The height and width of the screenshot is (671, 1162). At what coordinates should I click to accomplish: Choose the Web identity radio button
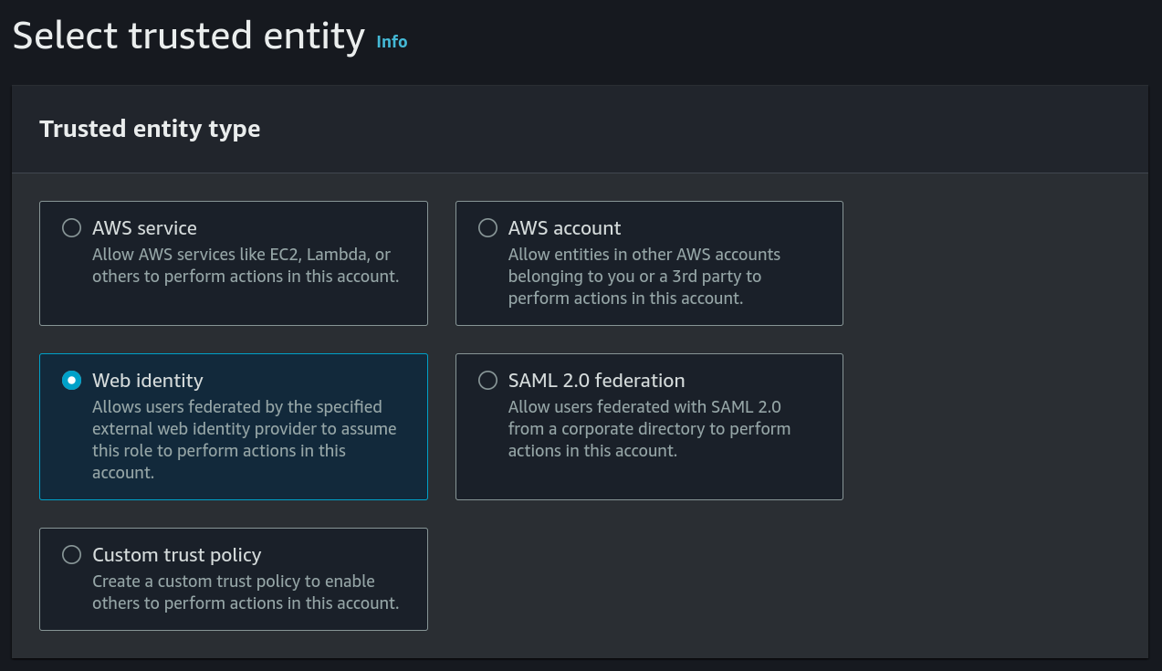71,381
